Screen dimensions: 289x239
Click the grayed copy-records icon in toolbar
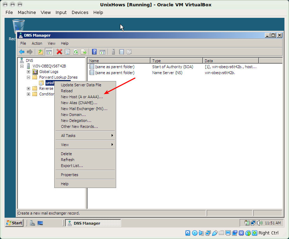click(x=129, y=52)
